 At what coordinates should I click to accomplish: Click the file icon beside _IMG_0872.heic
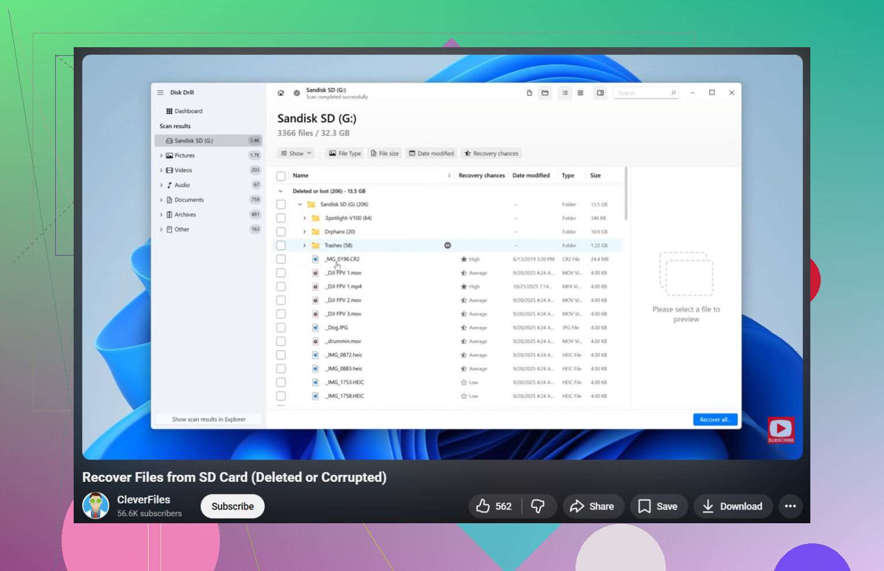click(x=315, y=355)
